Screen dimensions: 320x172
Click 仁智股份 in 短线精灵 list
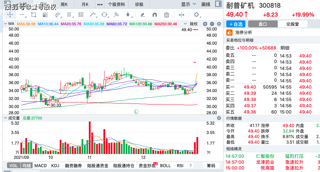click(x=265, y=156)
